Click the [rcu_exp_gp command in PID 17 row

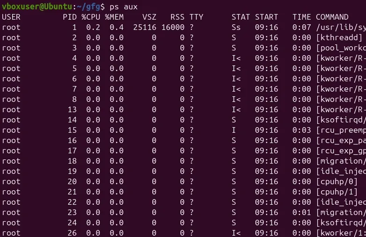[x=341, y=151]
